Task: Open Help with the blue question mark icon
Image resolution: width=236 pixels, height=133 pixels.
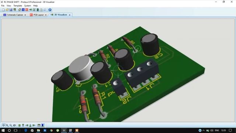Action: coord(50,10)
